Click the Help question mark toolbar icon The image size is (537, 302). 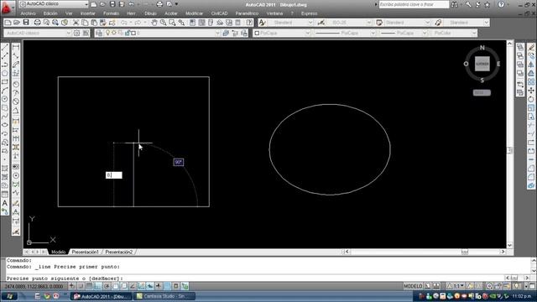[x=249, y=23]
